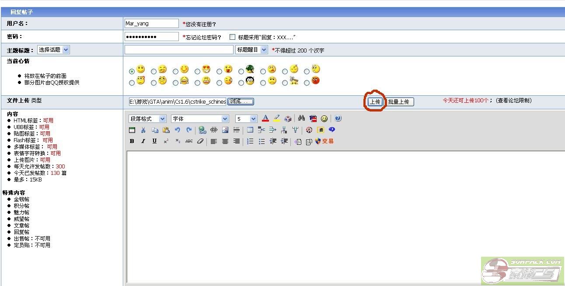Insert a hyperlink with the globe-link icon
The width and height of the screenshot is (565, 286).
pos(202,130)
